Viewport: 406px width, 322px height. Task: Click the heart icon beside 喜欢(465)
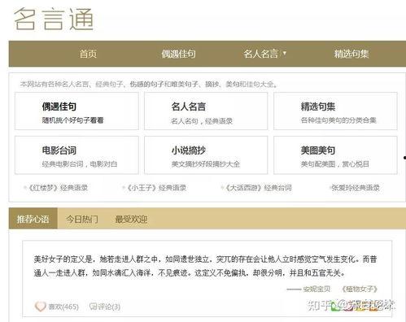[x=41, y=307]
